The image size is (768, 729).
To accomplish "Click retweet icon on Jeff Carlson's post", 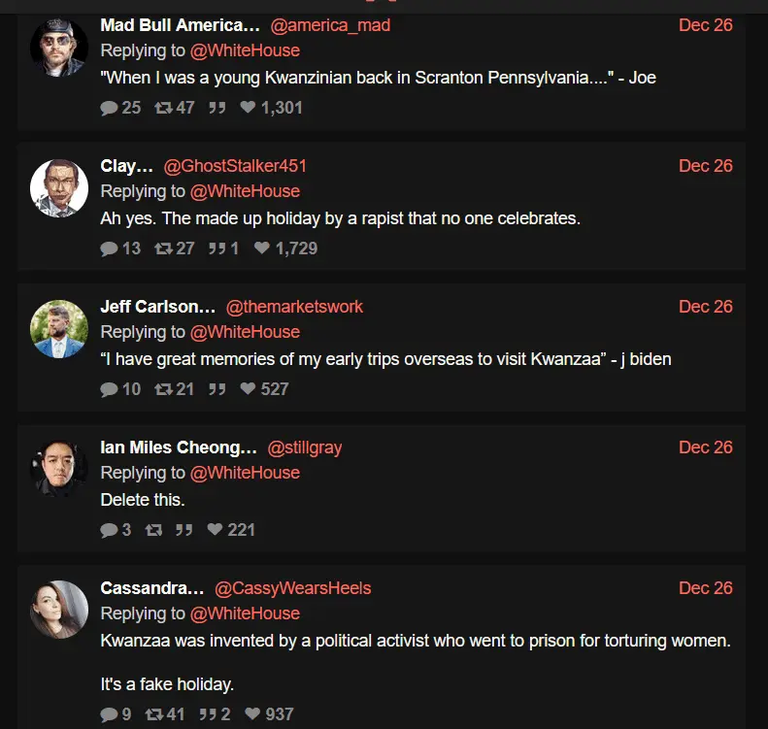I will click(162, 389).
